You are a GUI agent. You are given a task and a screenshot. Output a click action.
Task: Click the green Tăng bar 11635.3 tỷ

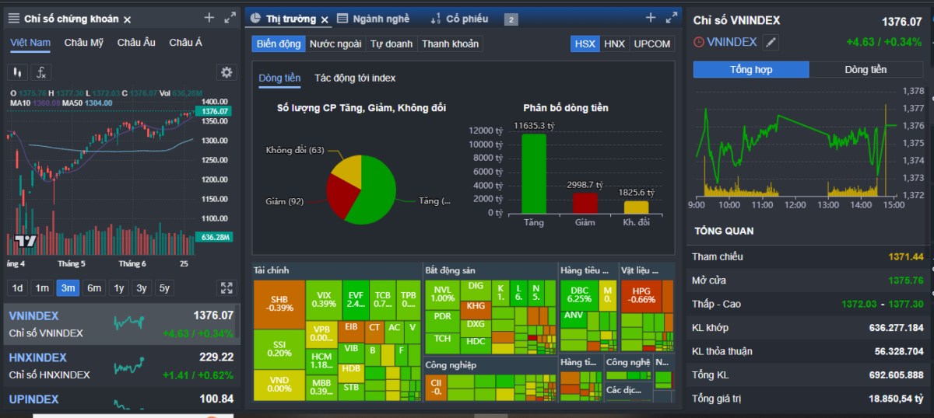(x=533, y=174)
